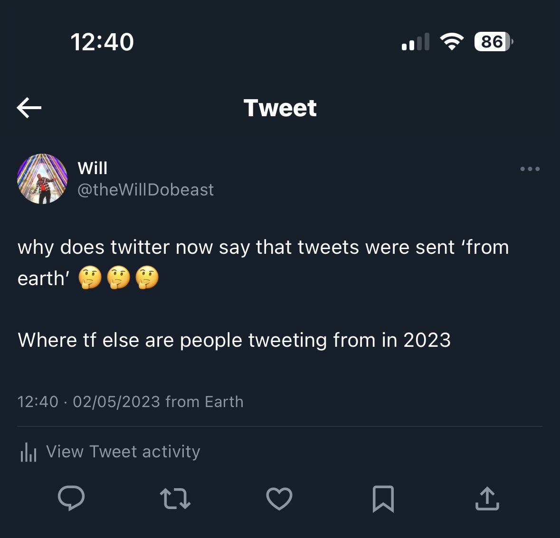Tap the first thinking face emoji
The image size is (560, 538).
click(x=90, y=278)
